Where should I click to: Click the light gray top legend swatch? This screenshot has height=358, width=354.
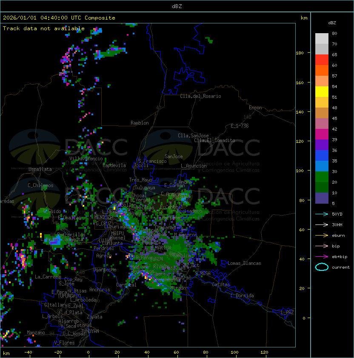(x=322, y=38)
